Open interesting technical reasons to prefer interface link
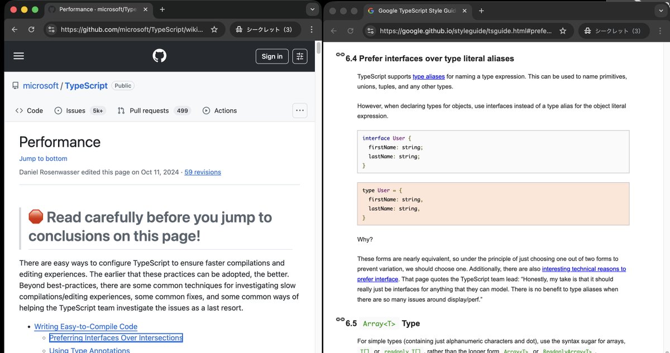This screenshot has height=353, width=670. [x=491, y=274]
